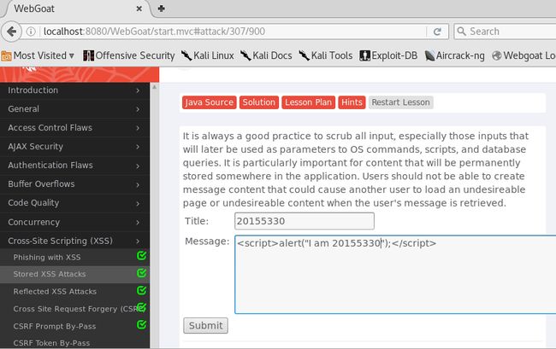The height and width of the screenshot is (349, 556).
Task: Open Kali Linux bookmark
Action: [x=208, y=55]
